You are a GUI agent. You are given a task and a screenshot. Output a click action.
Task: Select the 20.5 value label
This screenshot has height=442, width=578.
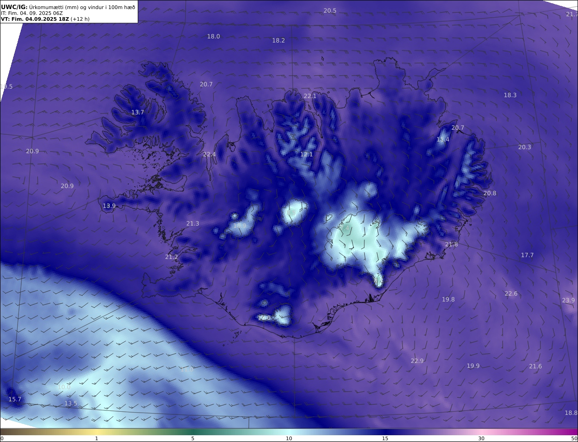pyautogui.click(x=330, y=10)
